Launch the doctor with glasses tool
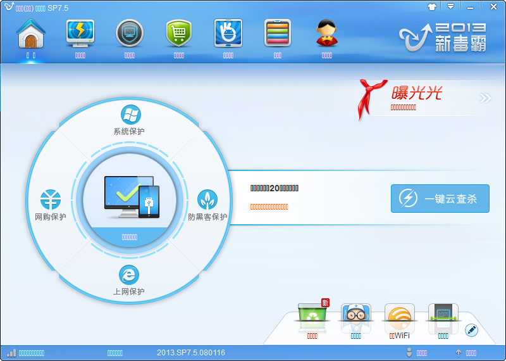Viewport: 506px width, 361px height. point(356,319)
